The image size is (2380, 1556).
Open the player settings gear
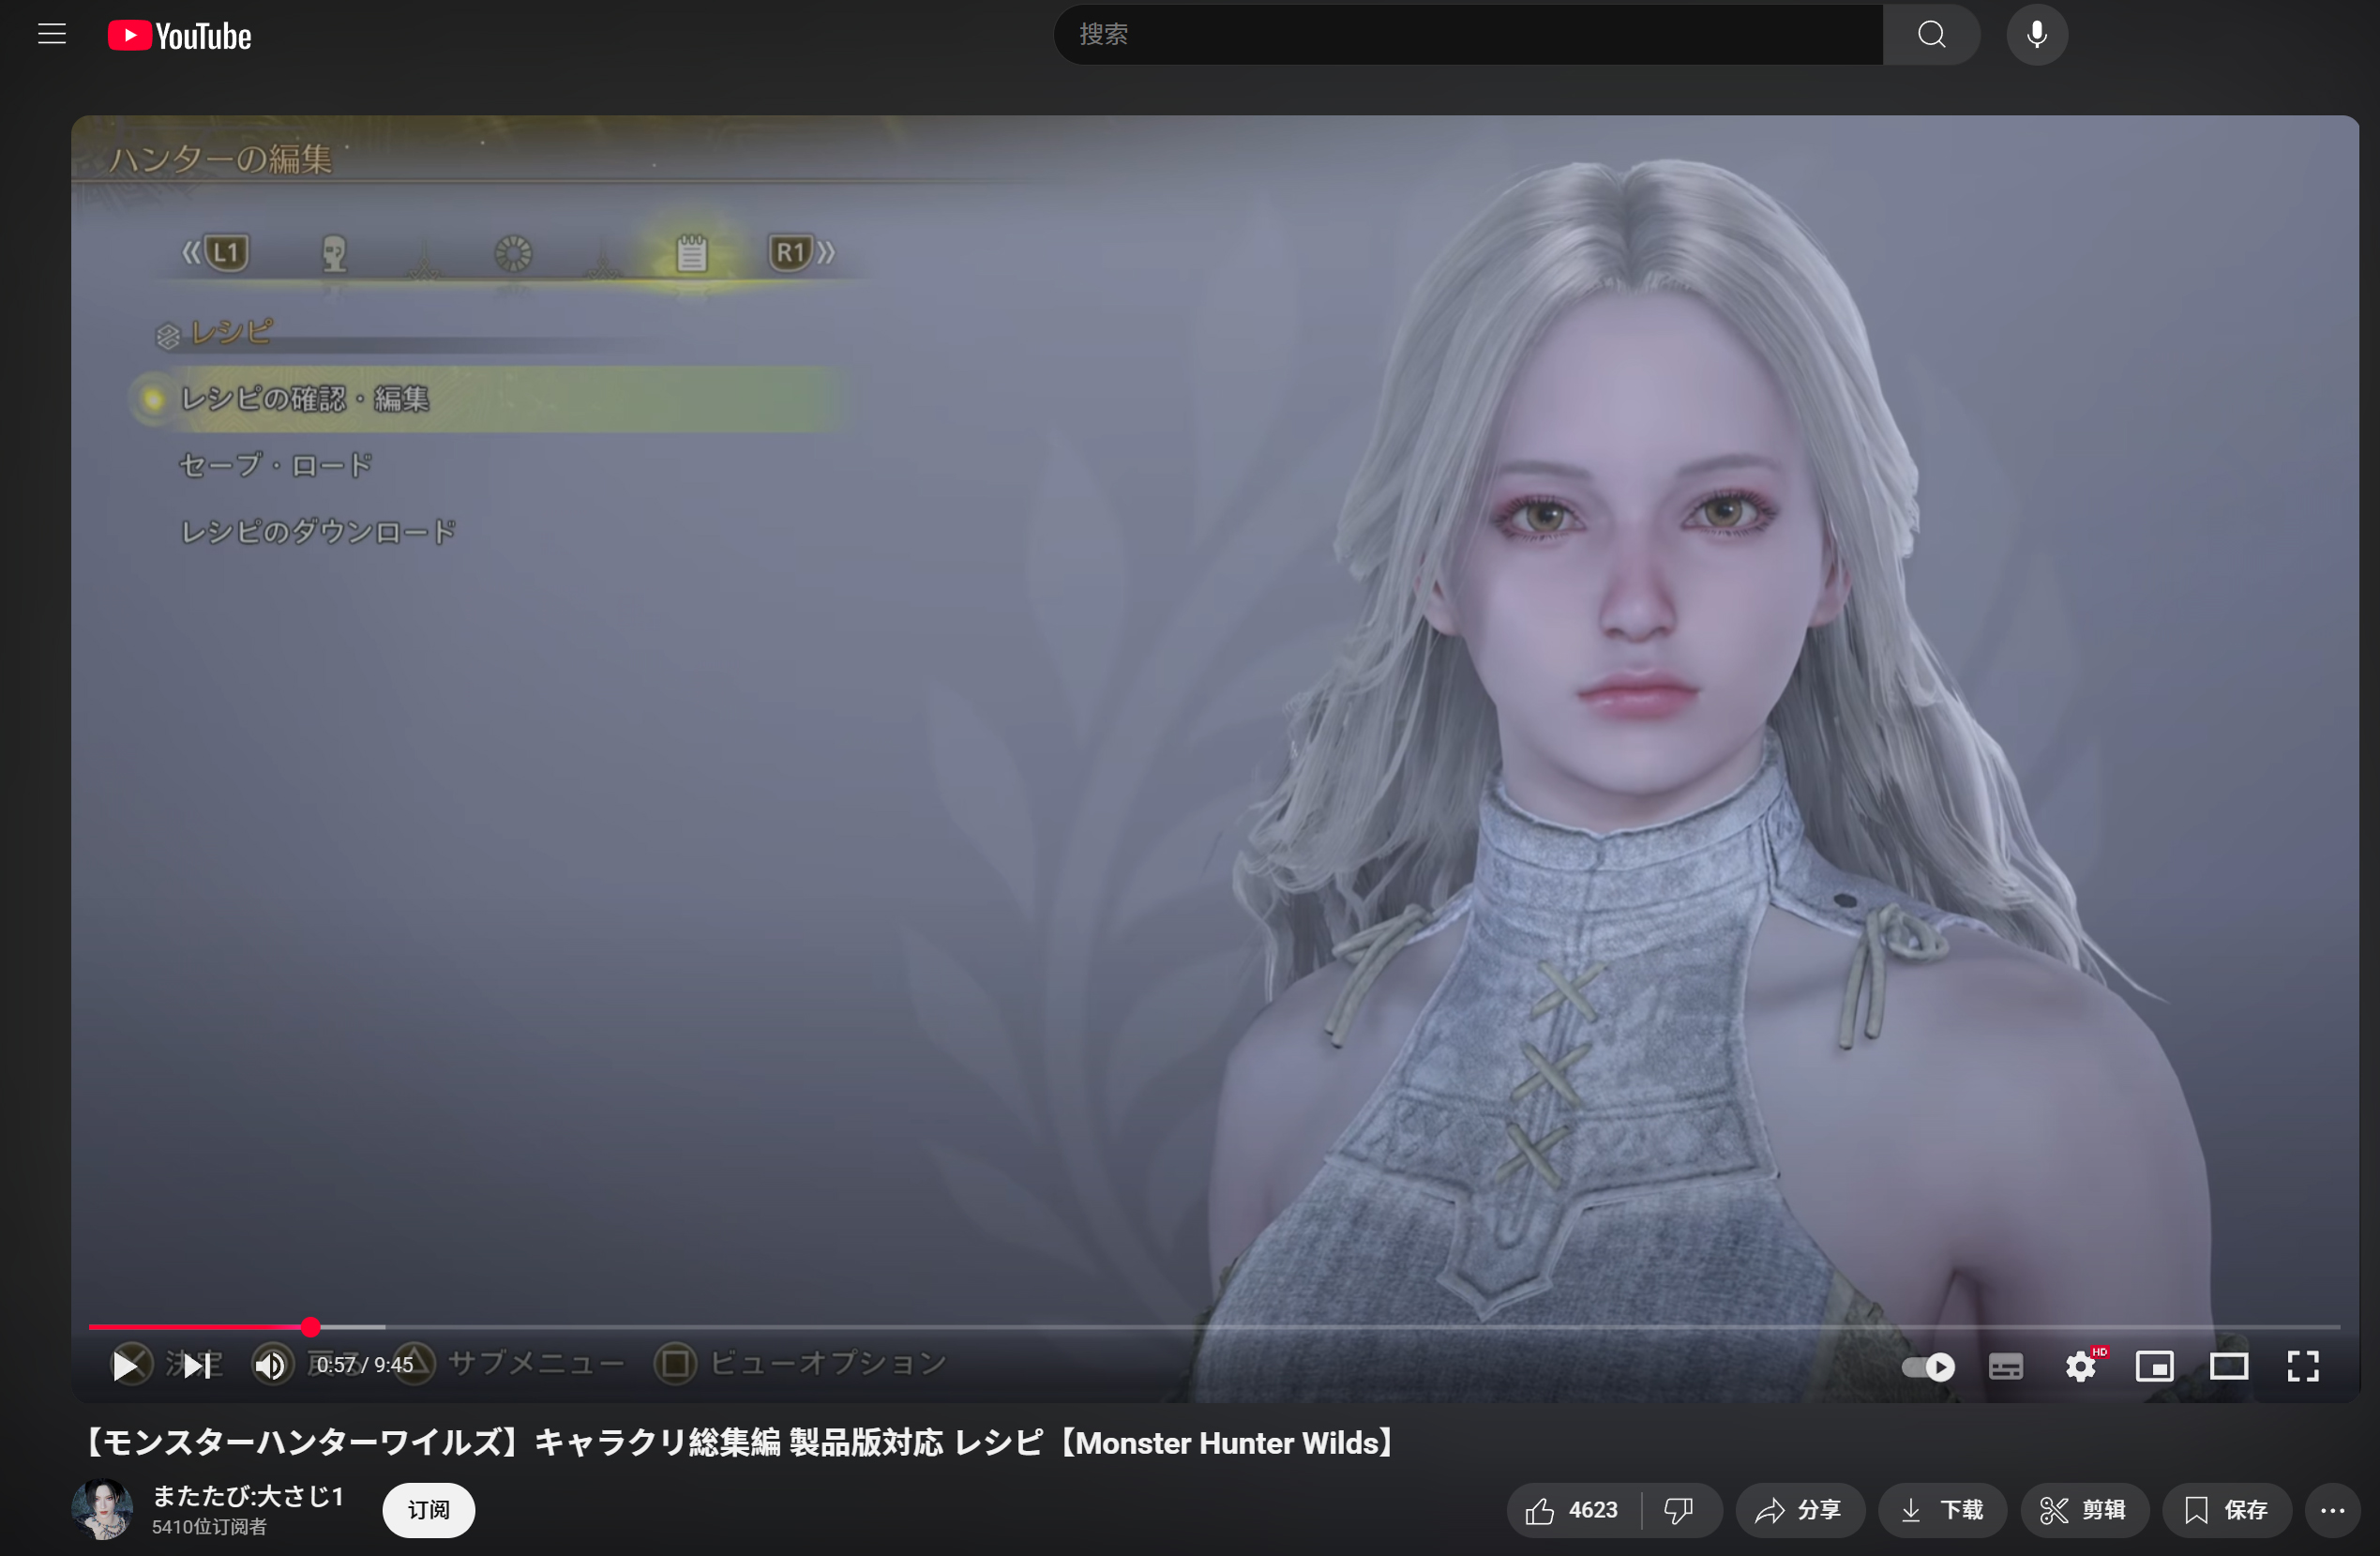pyautogui.click(x=2081, y=1367)
